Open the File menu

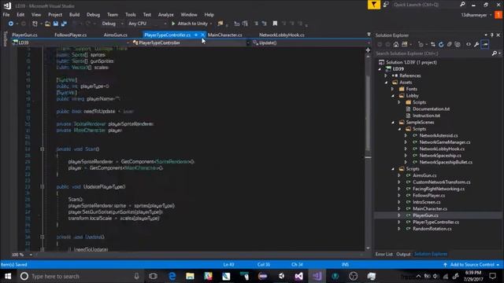(6, 14)
